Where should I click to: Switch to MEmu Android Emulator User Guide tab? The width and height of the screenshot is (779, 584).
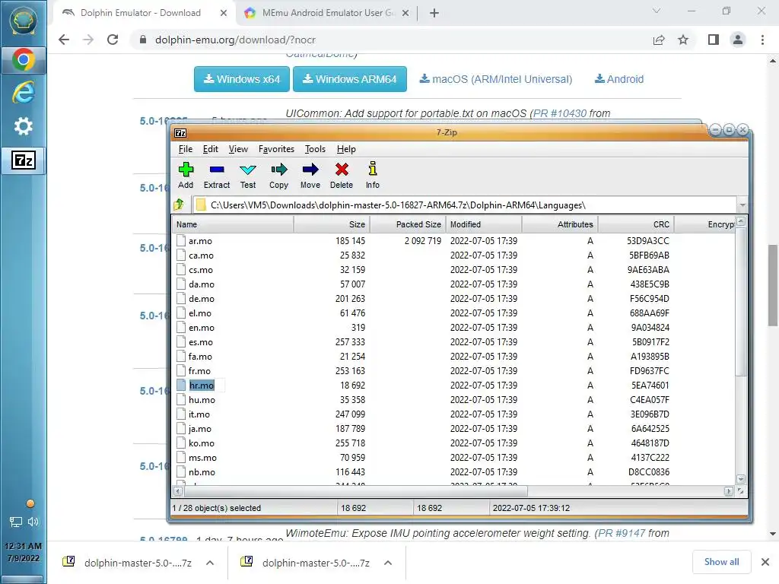tap(327, 13)
